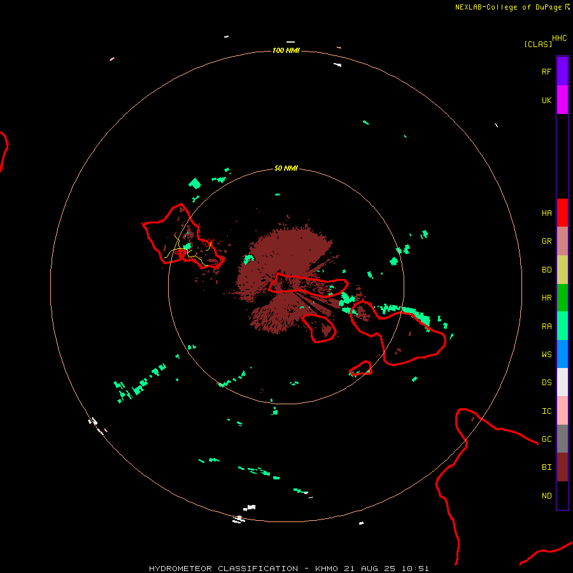Viewport: 573px width, 573px height.
Task: Click the [CLAS] units label
Action: [x=538, y=44]
